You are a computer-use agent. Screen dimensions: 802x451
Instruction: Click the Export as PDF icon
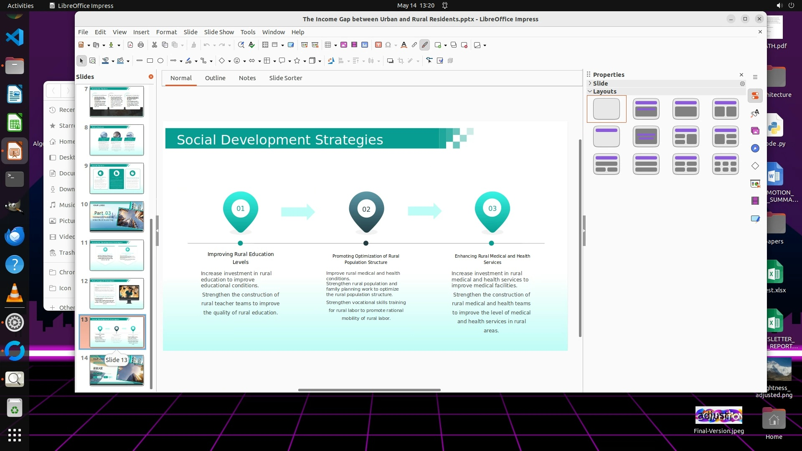[x=130, y=45]
